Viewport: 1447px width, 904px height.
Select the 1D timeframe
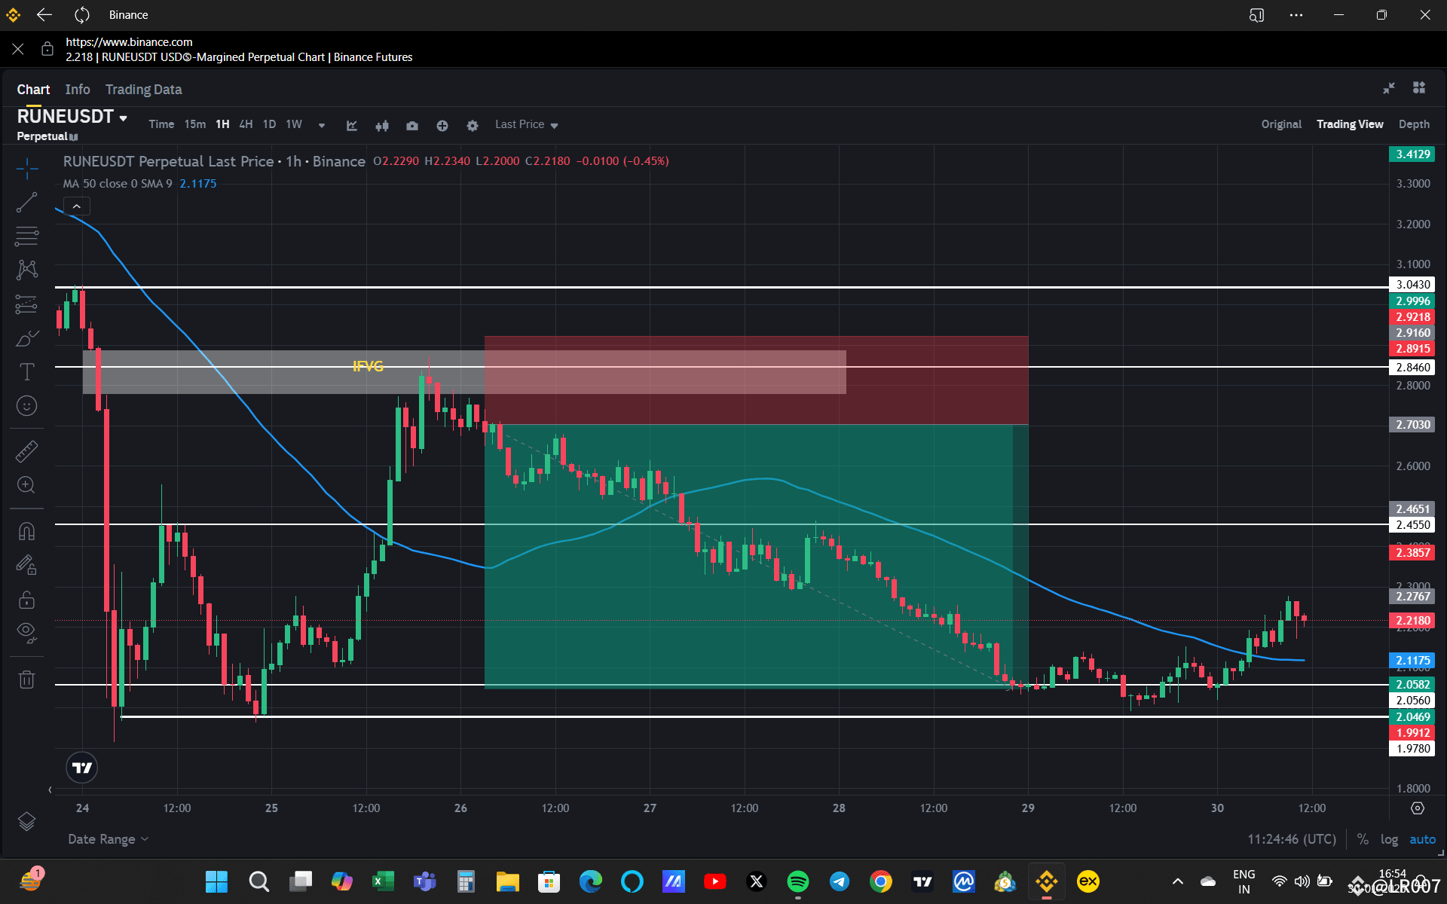(269, 124)
